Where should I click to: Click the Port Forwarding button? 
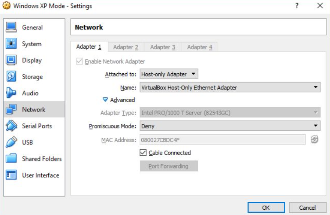coord(169,166)
